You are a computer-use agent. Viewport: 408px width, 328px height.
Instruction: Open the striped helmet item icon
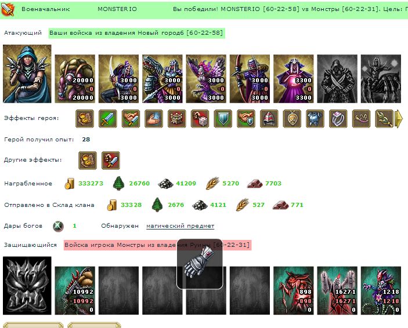point(269,119)
